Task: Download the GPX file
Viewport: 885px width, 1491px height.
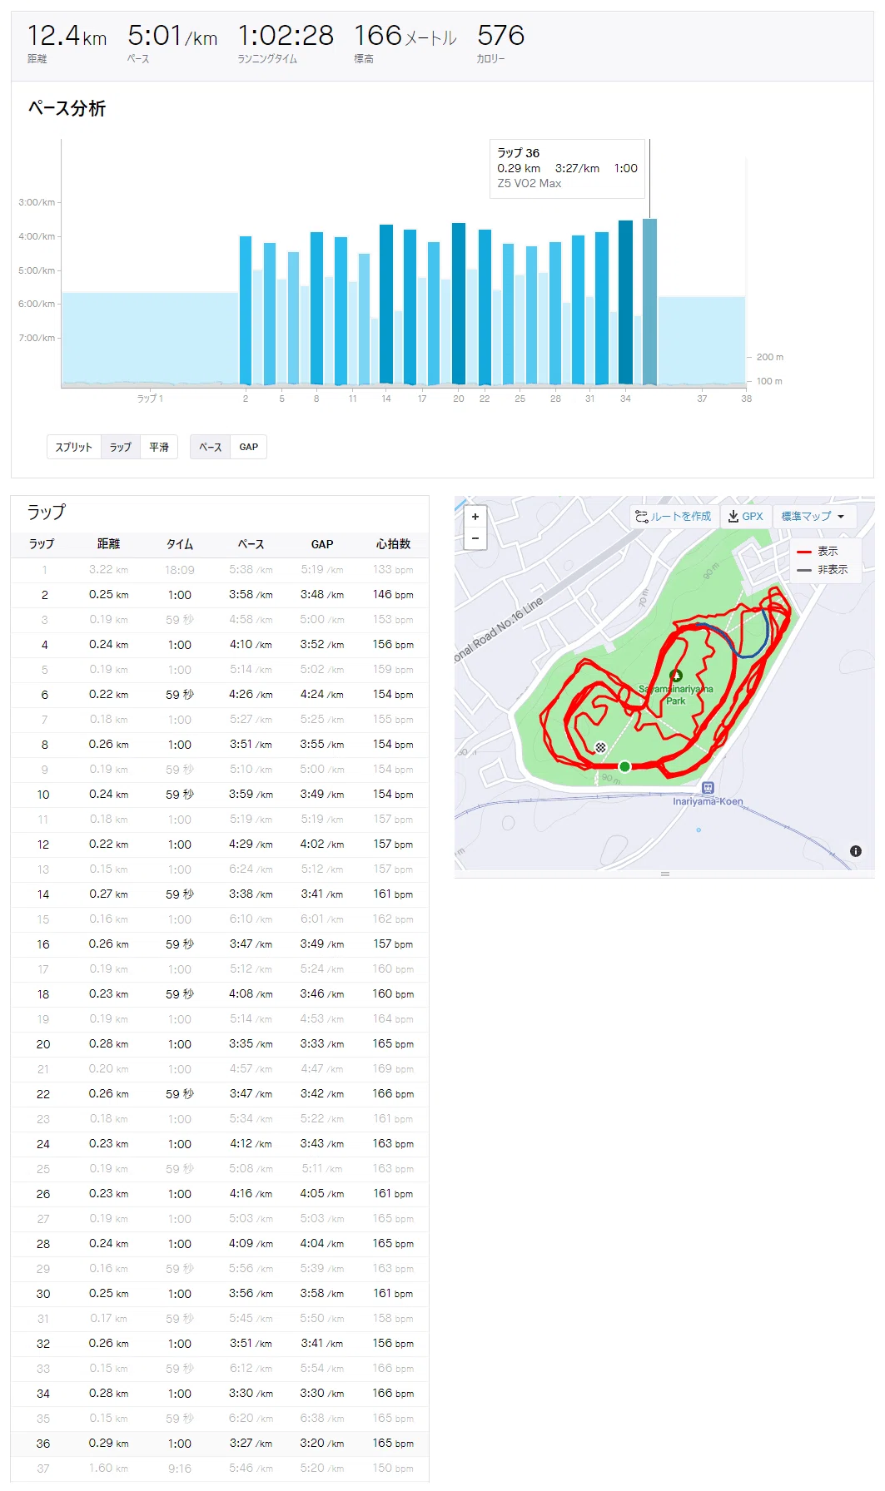Action: [x=745, y=517]
